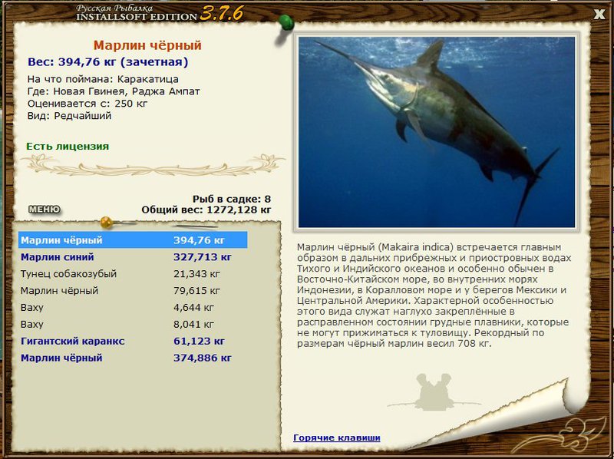Open the МЕНЮ button
This screenshot has width=614, height=459.
pos(45,210)
